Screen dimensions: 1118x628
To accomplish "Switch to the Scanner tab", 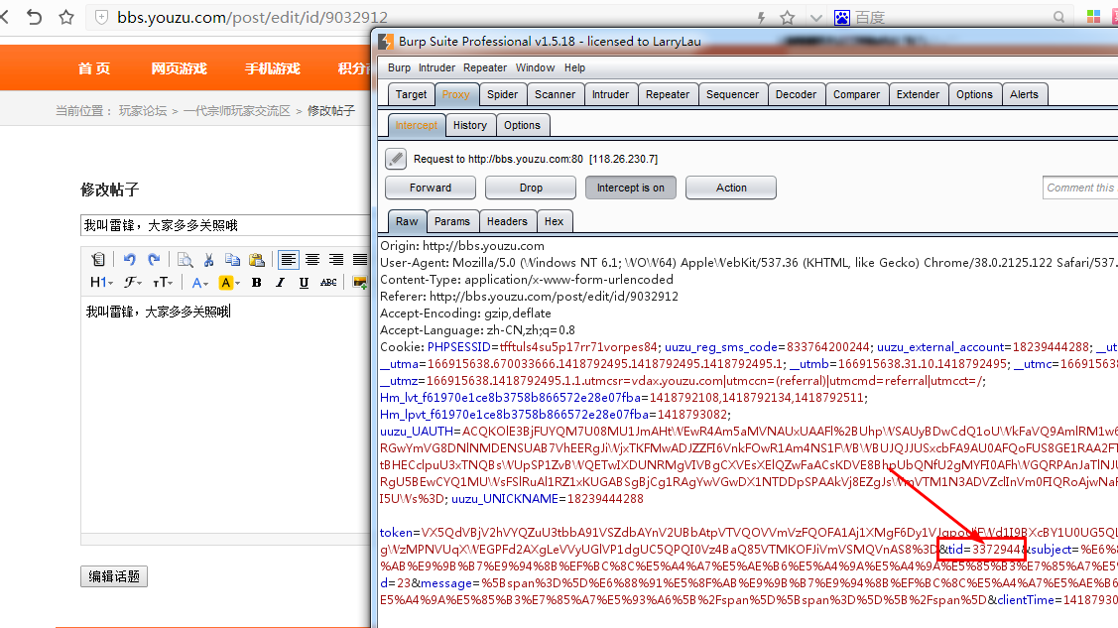I will pos(555,94).
